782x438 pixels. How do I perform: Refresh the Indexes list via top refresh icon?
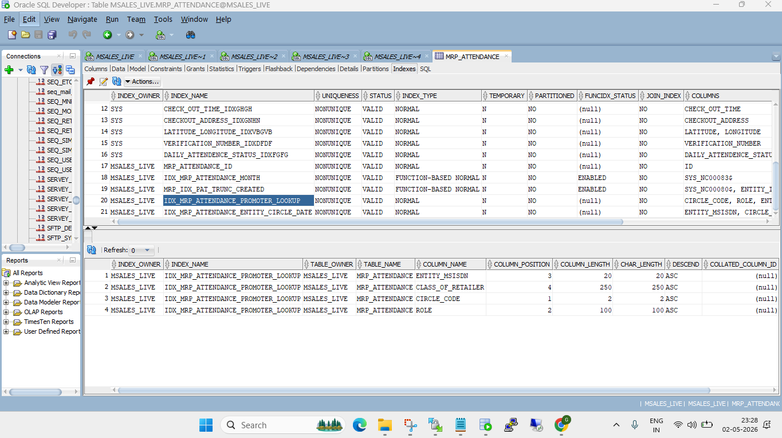tap(116, 81)
